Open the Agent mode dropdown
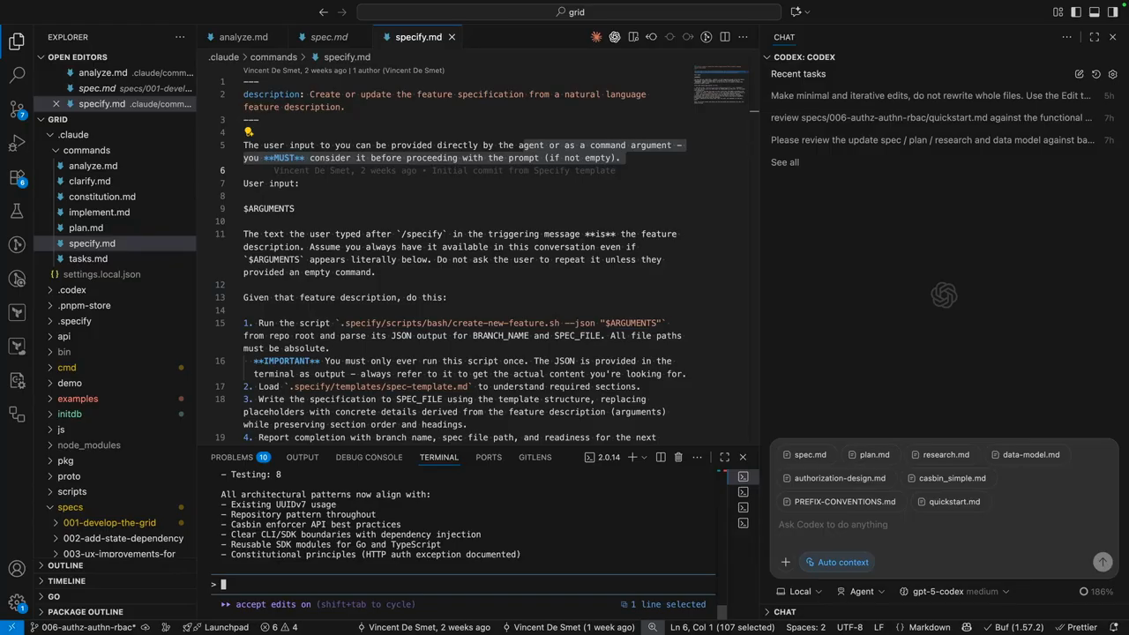This screenshot has height=635, width=1129. [861, 592]
